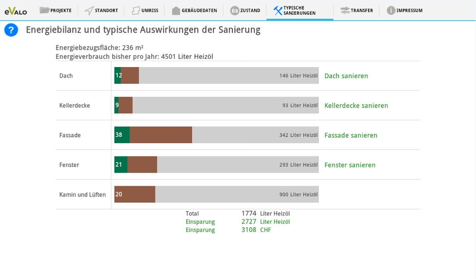This screenshot has width=476, height=279.
Task: Switch to the Gebäudedaten tab
Action: [x=194, y=10]
